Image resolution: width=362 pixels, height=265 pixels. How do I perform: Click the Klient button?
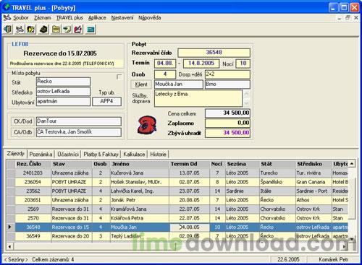[141, 84]
